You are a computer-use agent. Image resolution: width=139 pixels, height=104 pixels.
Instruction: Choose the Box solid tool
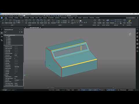[x=26, y=21]
